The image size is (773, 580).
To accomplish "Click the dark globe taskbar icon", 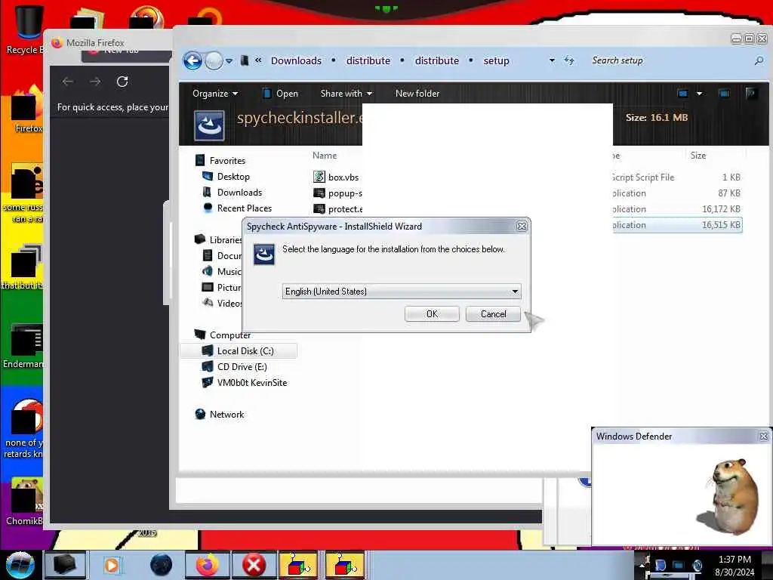I will coord(162,565).
